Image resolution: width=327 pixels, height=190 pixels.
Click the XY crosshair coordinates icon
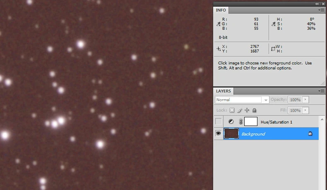(x=219, y=49)
